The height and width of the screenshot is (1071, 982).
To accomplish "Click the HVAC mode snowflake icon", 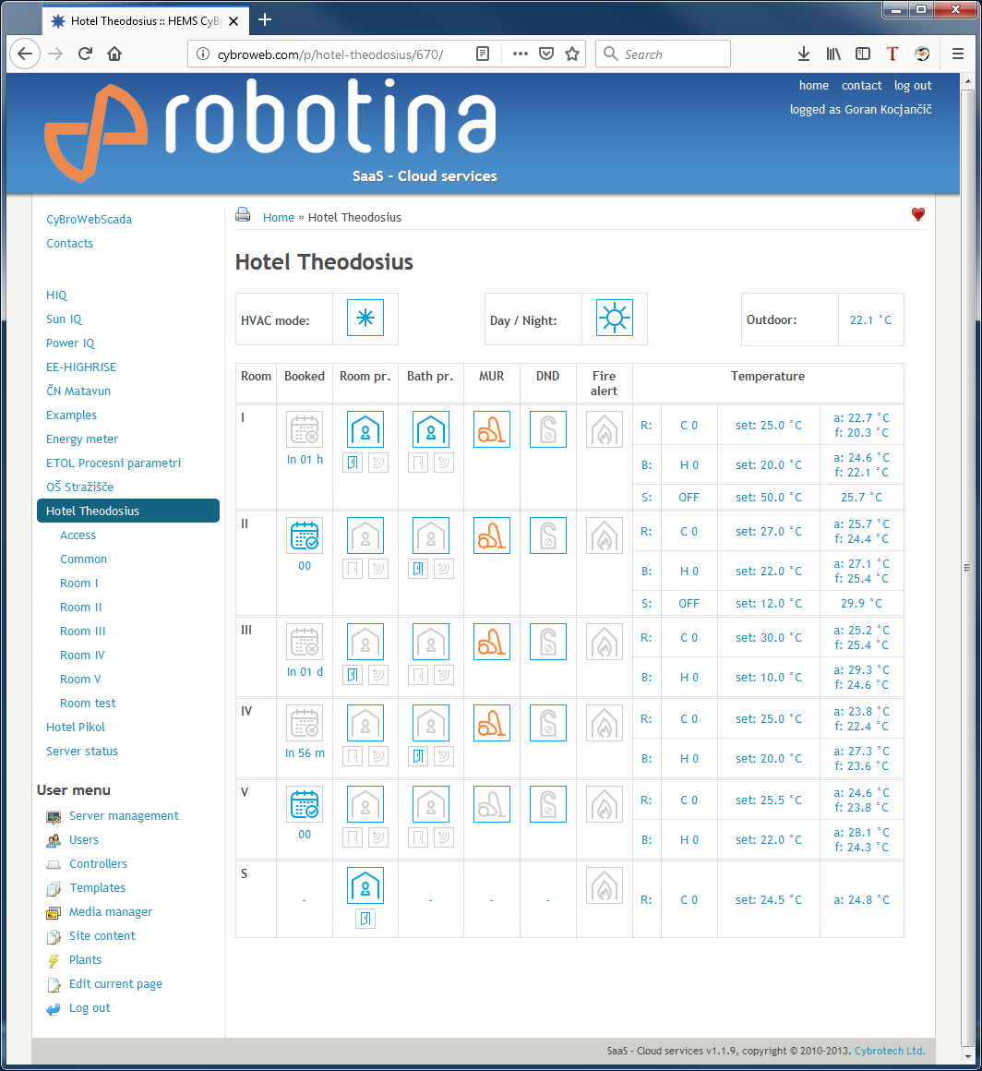I will 365,319.
